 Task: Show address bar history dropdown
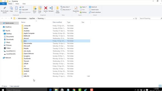coord(134,18)
